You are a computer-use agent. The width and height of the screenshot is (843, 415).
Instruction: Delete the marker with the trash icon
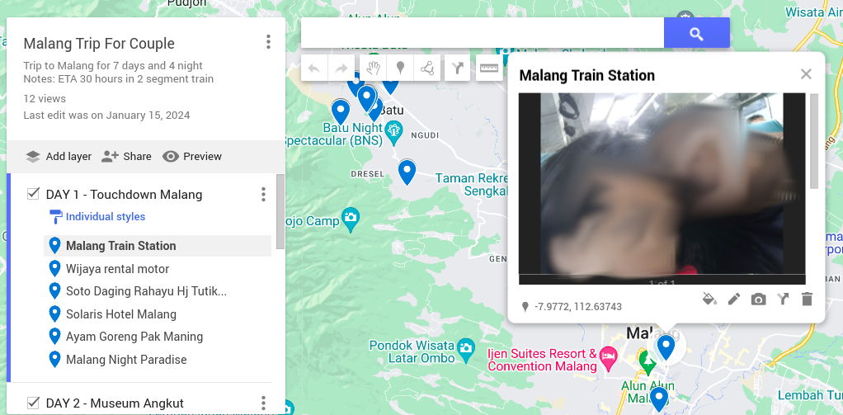807,299
